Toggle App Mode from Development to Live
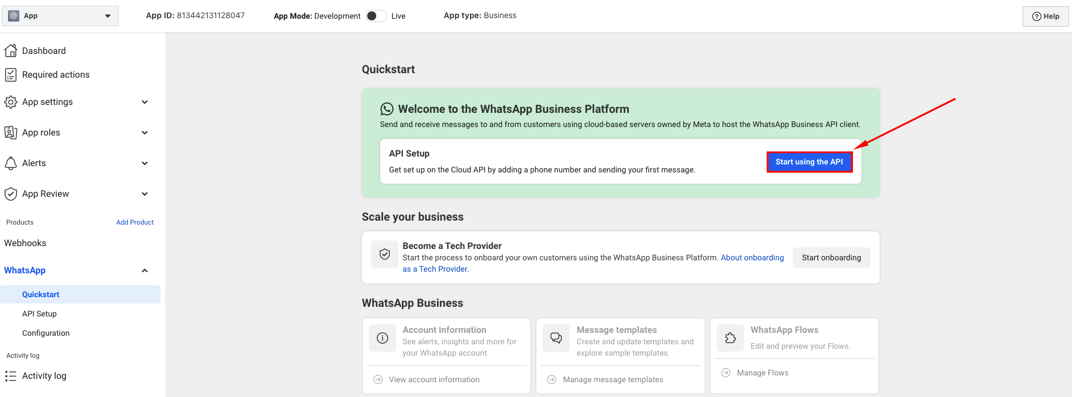 pos(376,16)
